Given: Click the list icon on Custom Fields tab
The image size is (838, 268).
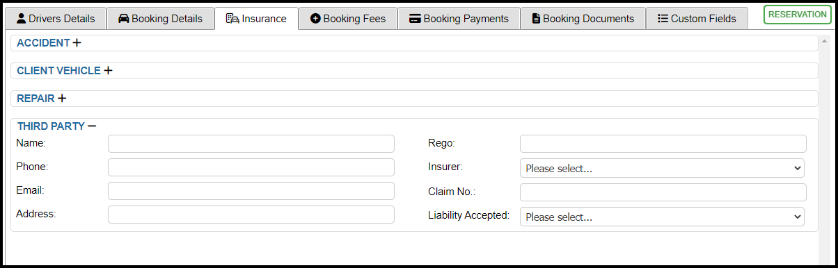Looking at the screenshot, I should pos(663,19).
